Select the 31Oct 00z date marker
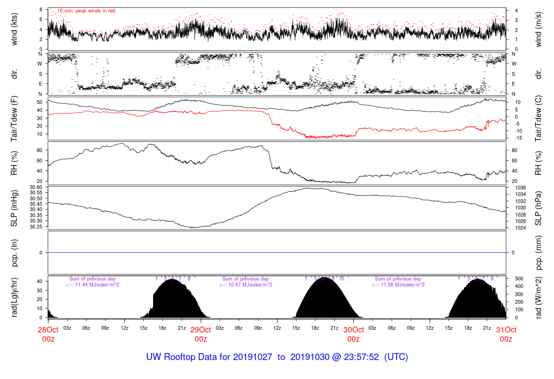Viewport: 554px width, 379px height. pos(506,334)
